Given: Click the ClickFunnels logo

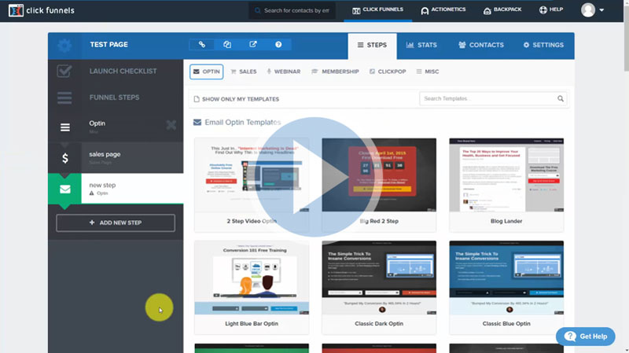Looking at the screenshot, I should 39,10.
